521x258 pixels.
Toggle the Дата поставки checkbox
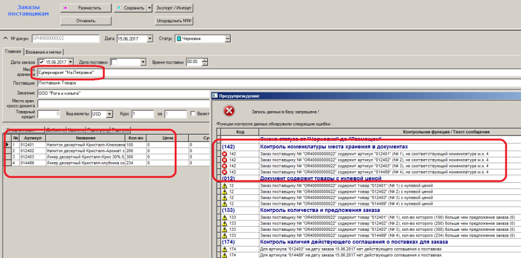[114, 62]
